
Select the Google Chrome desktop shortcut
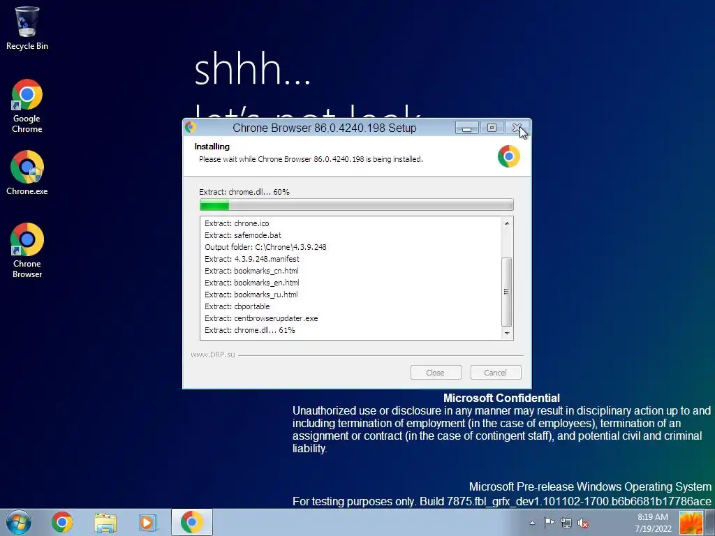[27, 106]
